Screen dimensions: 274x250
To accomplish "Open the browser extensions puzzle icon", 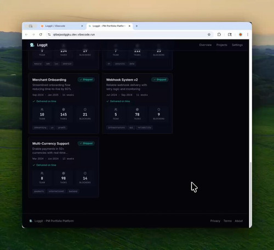I will pos(219,34).
